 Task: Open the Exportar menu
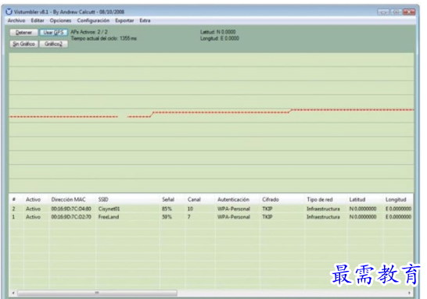click(124, 20)
